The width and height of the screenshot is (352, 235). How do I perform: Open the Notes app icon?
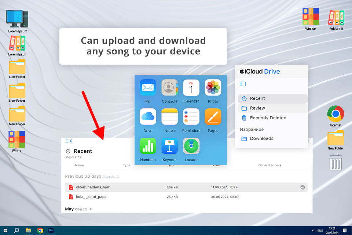[x=169, y=117]
